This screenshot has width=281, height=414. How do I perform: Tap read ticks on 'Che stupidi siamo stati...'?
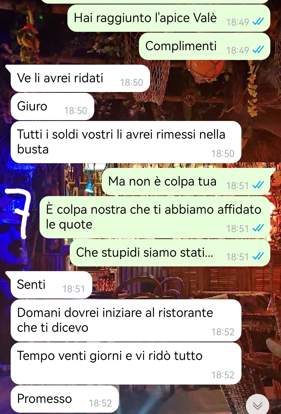[x=258, y=256]
